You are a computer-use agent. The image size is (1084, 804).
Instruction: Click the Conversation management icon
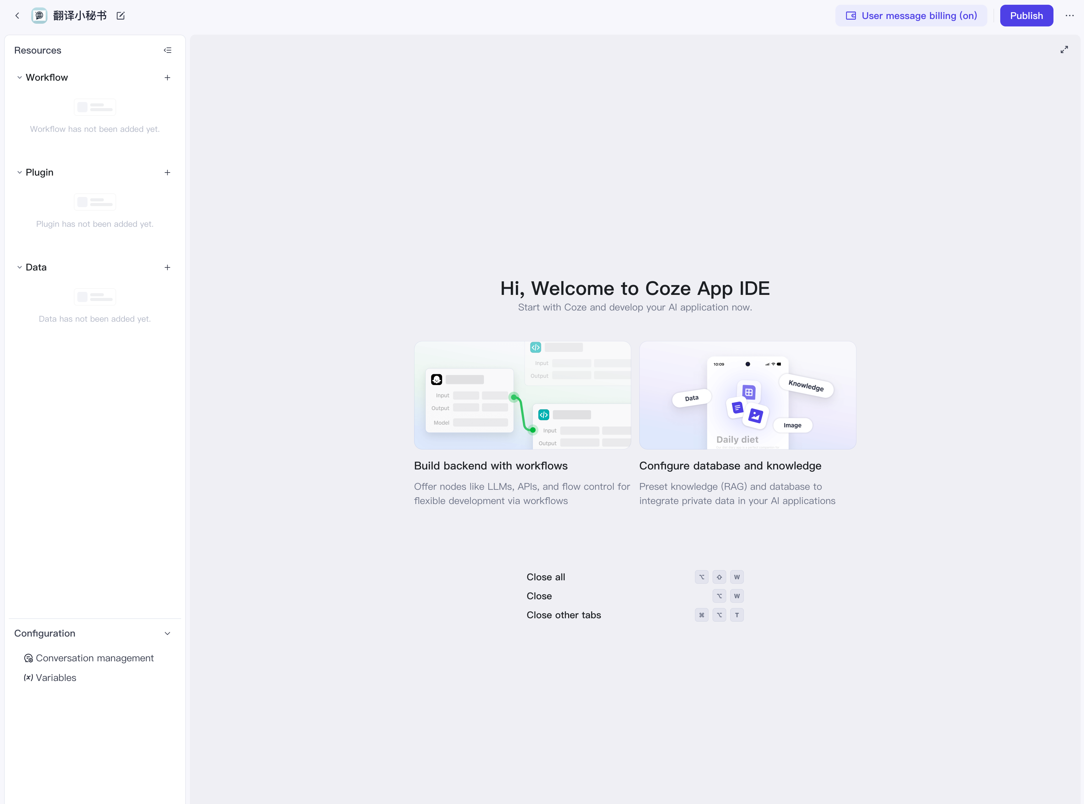(x=29, y=658)
